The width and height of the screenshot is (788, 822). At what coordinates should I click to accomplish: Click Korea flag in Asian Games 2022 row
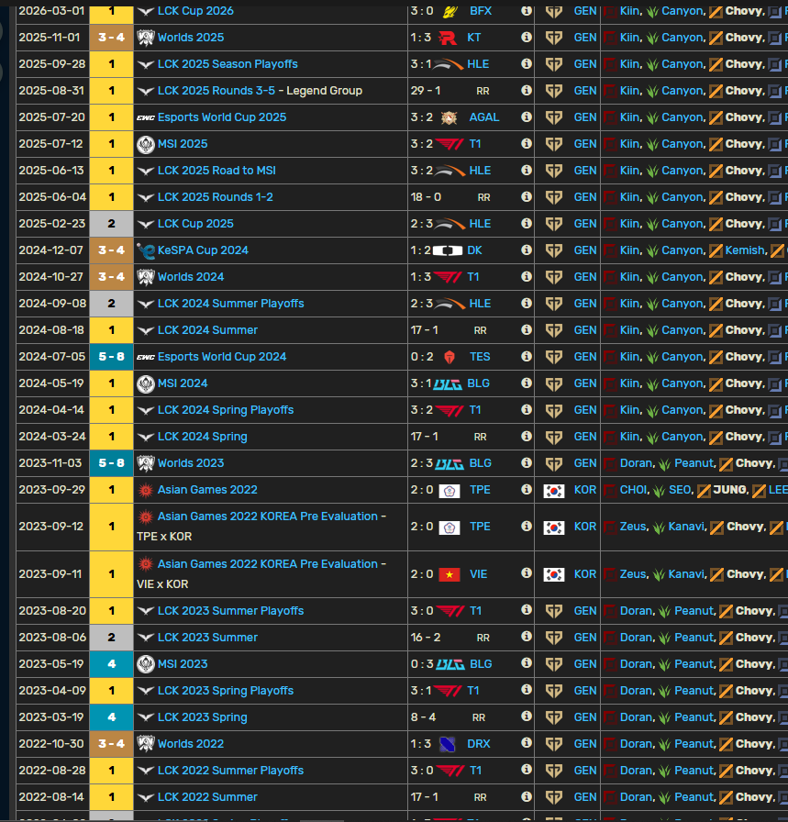pyautogui.click(x=554, y=491)
